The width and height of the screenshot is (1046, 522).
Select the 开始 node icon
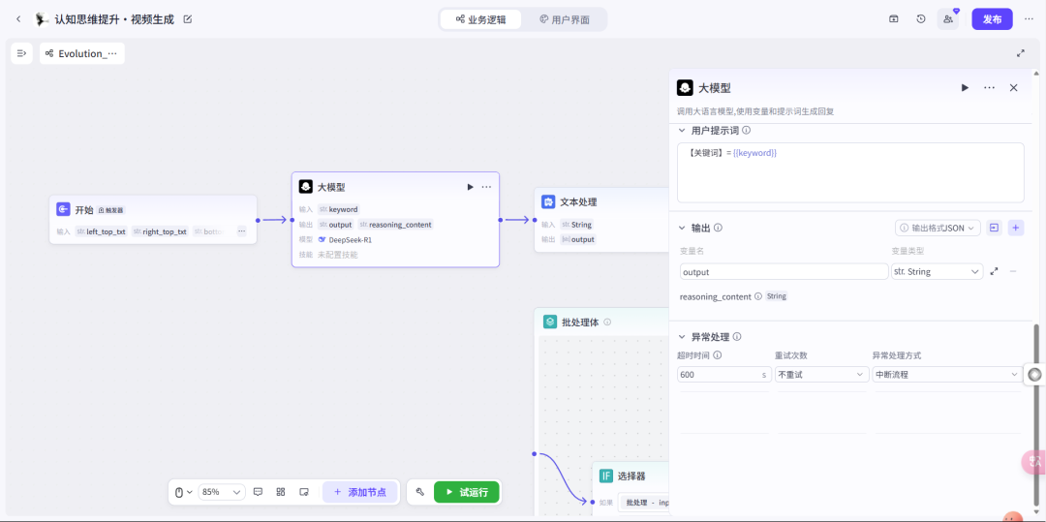pyautogui.click(x=63, y=209)
